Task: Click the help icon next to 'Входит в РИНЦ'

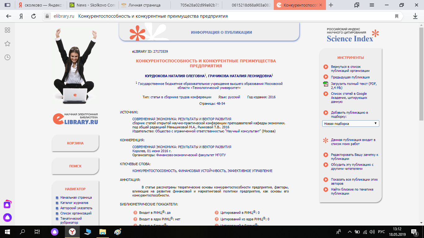Action: point(135,213)
